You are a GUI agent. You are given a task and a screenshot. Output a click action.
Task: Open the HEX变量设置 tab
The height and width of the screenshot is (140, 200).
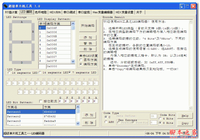pos(124,12)
